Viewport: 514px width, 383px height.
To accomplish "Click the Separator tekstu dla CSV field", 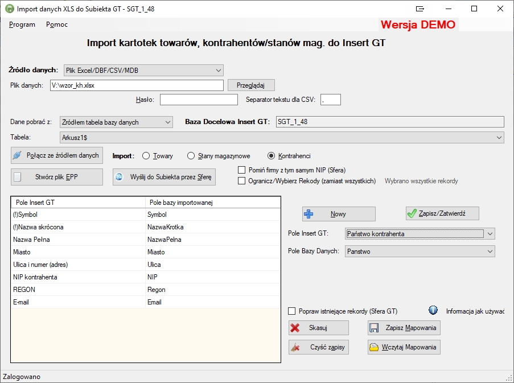I will point(331,100).
